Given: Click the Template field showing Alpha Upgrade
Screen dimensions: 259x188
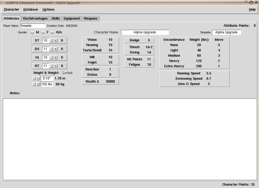Looking at the screenshot, I should coord(226,32).
